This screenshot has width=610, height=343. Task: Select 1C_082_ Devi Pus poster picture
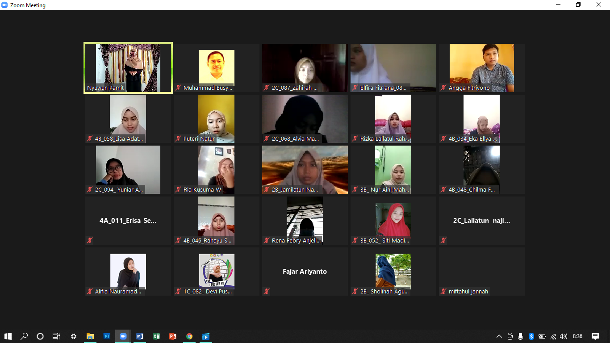click(x=217, y=271)
